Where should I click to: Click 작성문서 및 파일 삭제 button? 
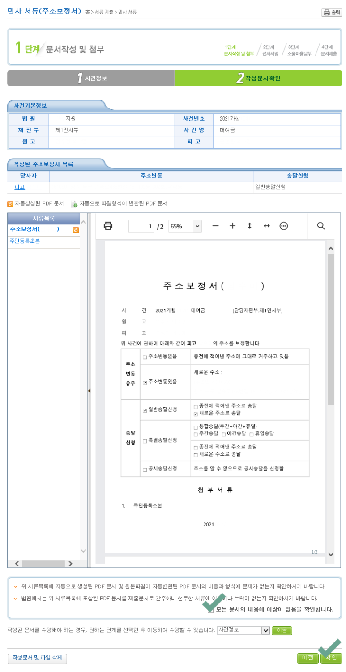(37, 658)
